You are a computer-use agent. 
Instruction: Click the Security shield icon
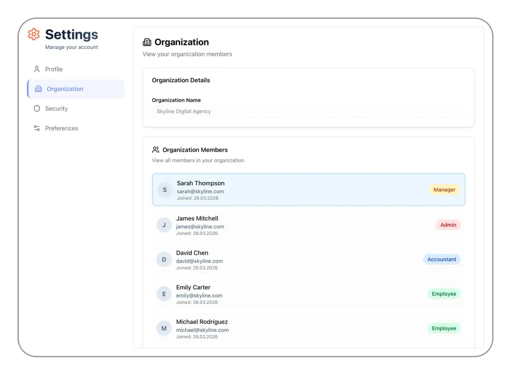tap(36, 108)
